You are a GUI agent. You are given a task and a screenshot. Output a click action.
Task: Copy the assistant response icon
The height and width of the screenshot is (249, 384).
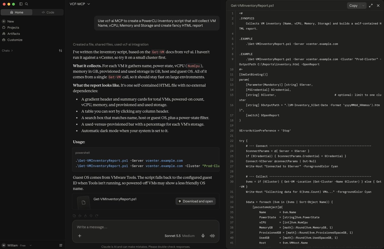pyautogui.click(x=74, y=216)
